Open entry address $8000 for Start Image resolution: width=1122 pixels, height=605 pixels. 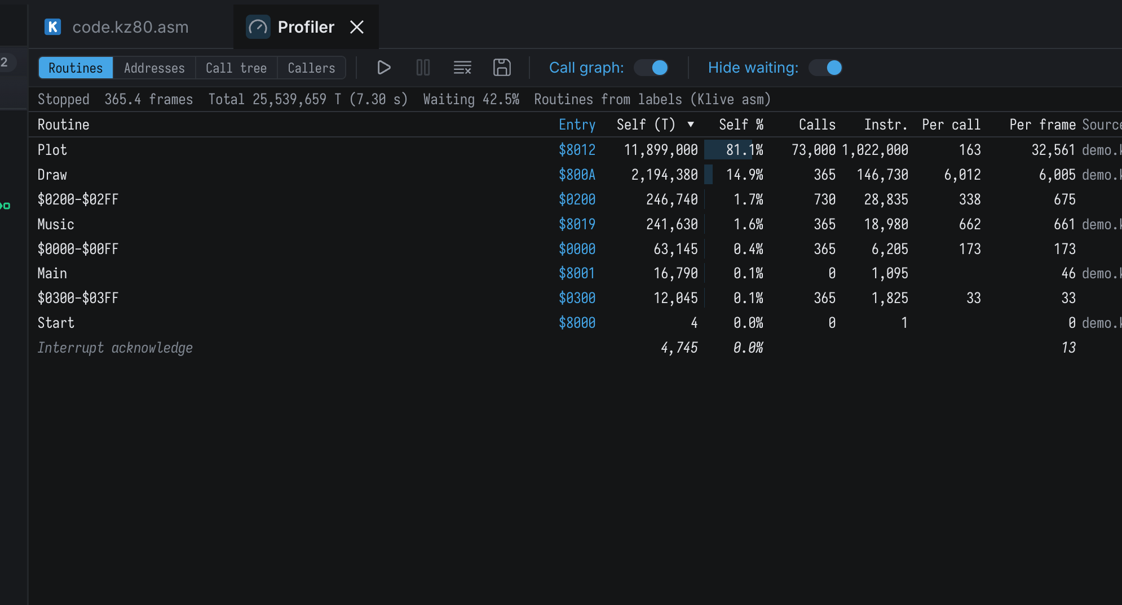pyautogui.click(x=577, y=323)
